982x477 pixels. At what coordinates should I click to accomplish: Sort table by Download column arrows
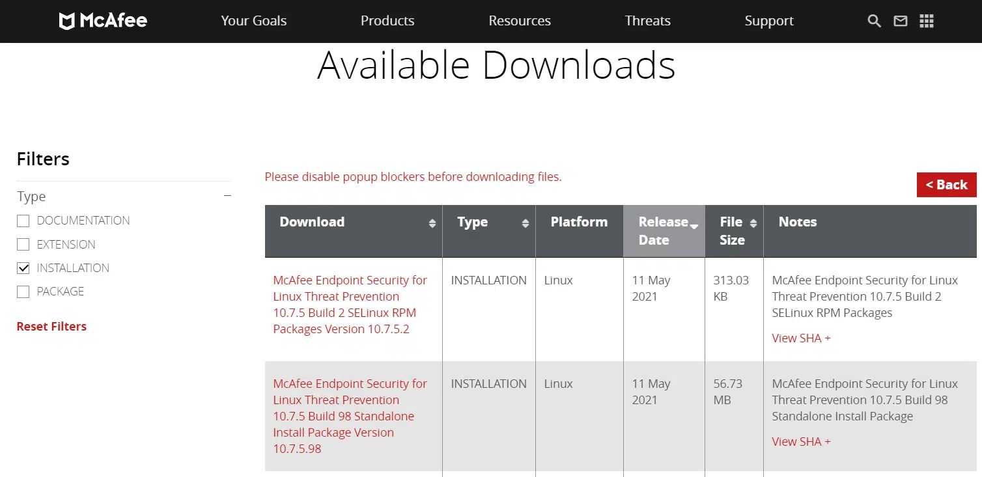click(432, 223)
